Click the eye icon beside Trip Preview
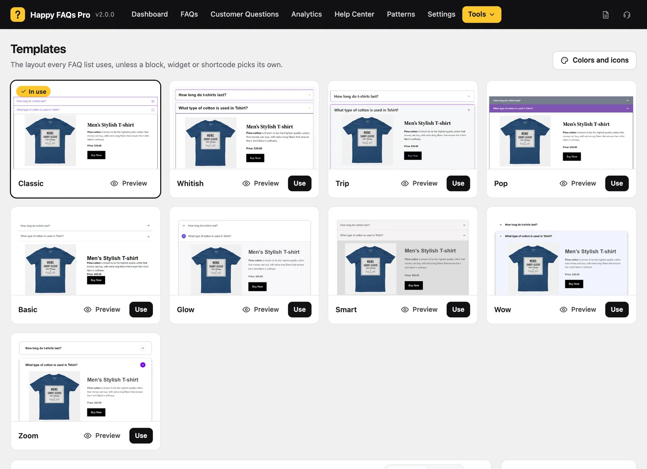Image resolution: width=647 pixels, height=469 pixels. tap(405, 183)
